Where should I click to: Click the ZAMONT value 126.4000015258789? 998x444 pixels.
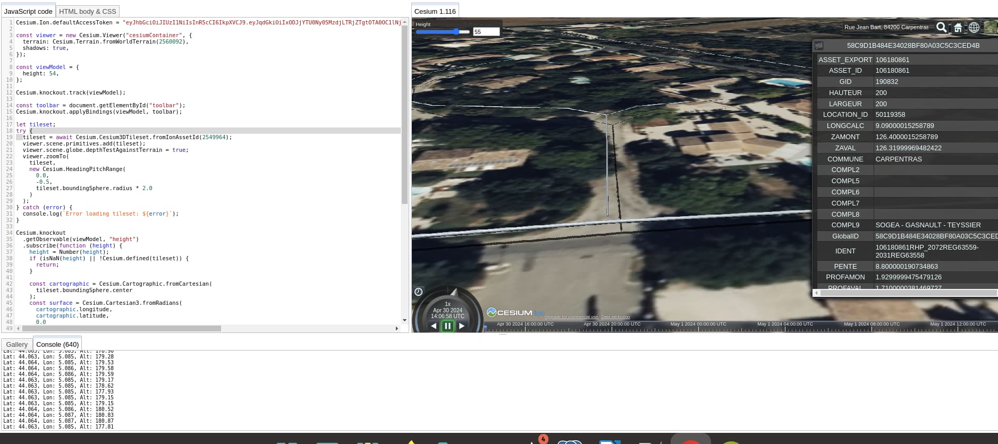[907, 137]
